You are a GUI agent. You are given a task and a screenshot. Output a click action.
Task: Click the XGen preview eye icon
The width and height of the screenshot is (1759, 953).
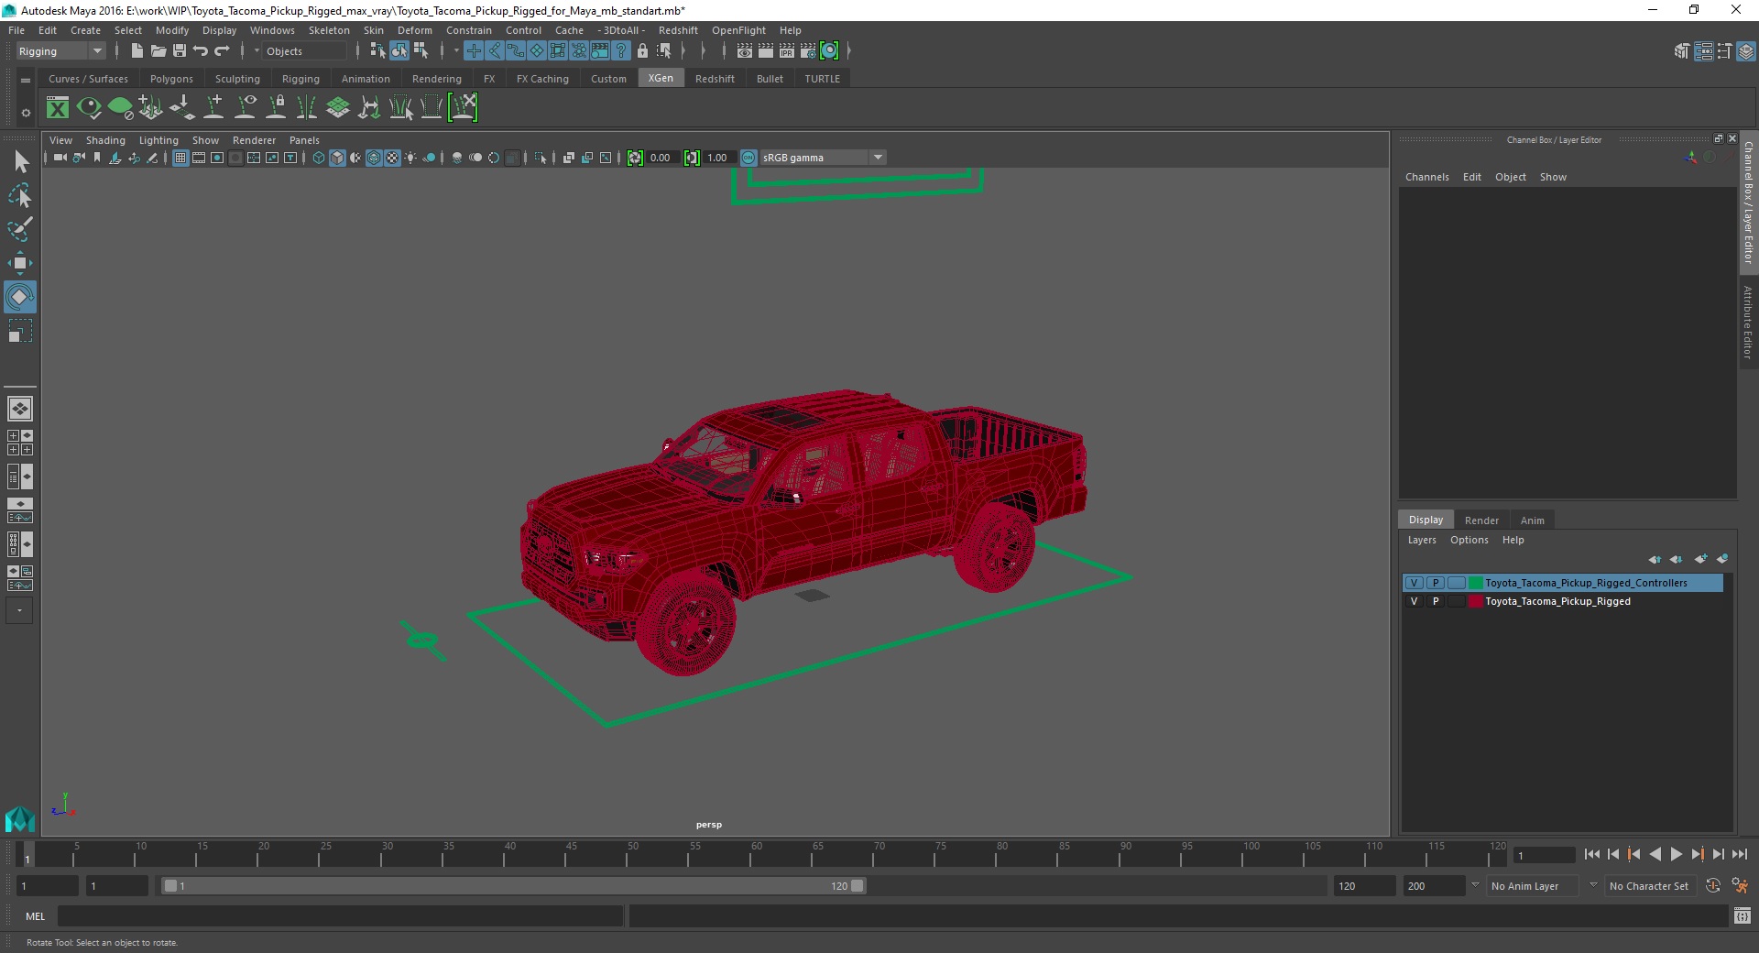(x=89, y=108)
